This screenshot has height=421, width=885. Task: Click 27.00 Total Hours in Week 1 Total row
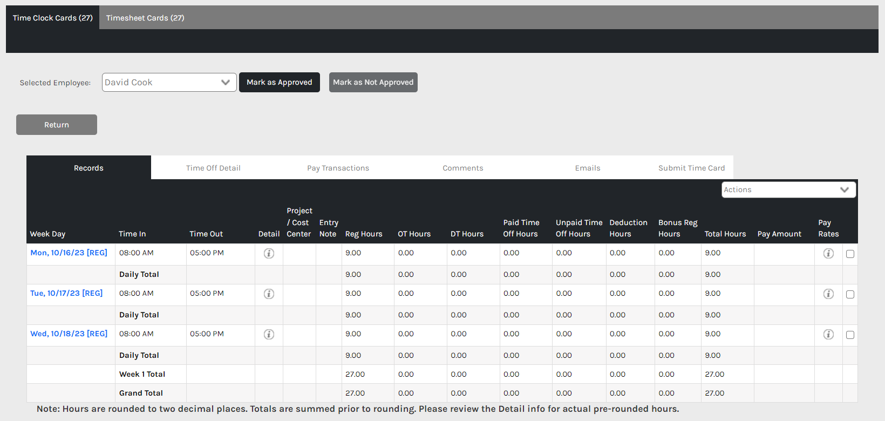coord(714,374)
